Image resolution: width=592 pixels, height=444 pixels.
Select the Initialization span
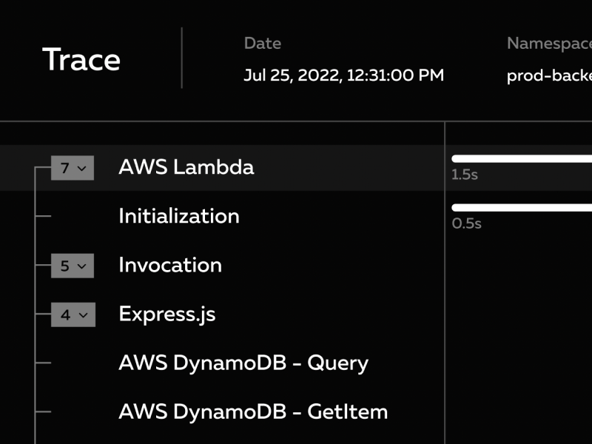pyautogui.click(x=178, y=216)
